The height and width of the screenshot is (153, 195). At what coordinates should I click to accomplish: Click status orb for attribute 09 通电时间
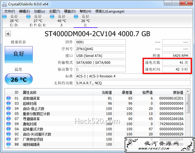click(x=9, y=124)
